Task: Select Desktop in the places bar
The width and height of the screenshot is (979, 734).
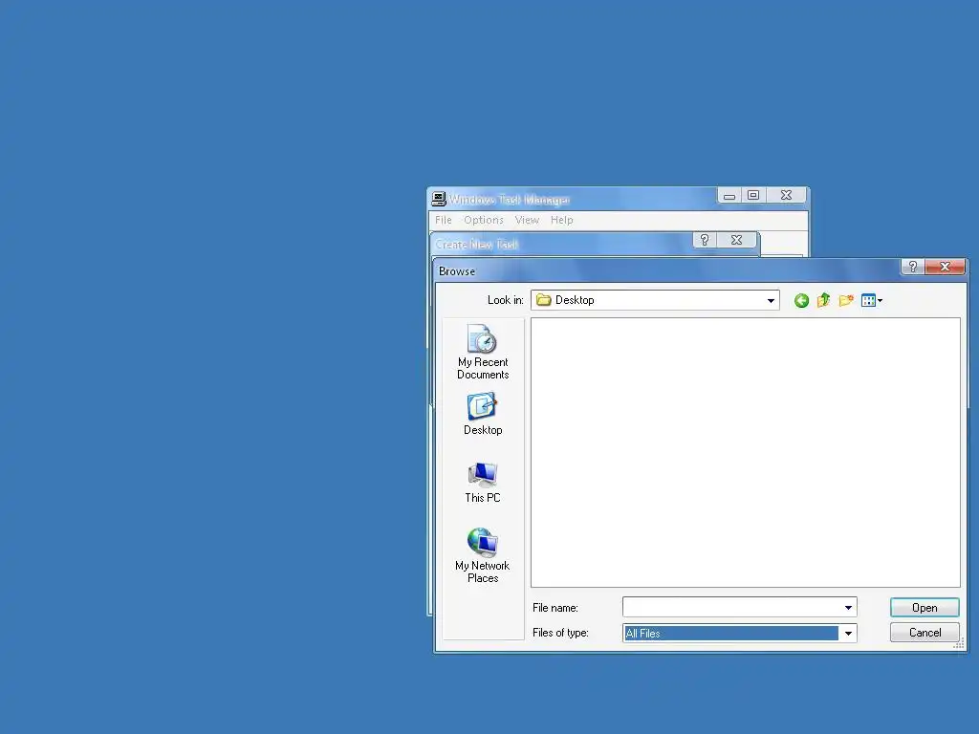Action: pyautogui.click(x=483, y=414)
